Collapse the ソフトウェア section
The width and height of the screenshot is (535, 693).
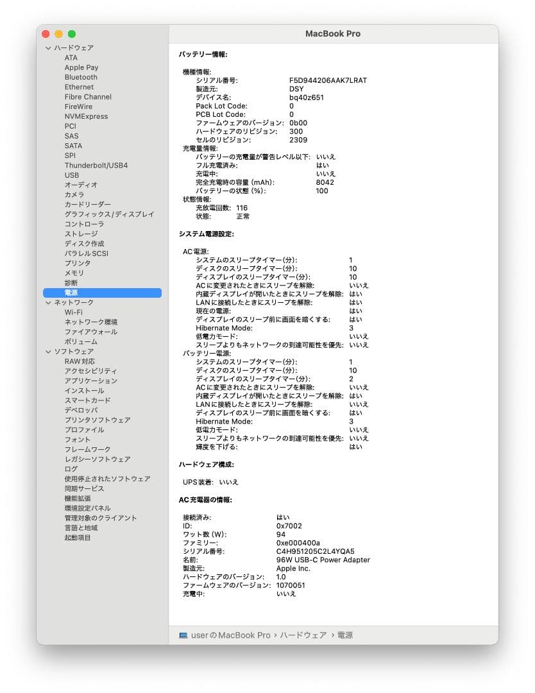tap(48, 351)
